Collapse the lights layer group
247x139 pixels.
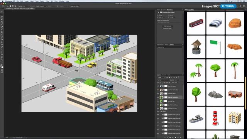[160, 112]
